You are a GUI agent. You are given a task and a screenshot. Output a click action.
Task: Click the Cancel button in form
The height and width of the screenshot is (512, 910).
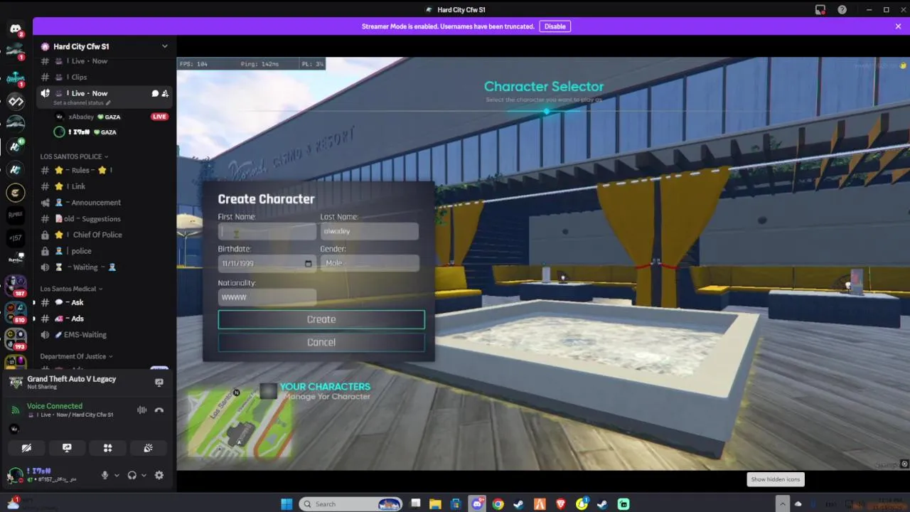321,342
